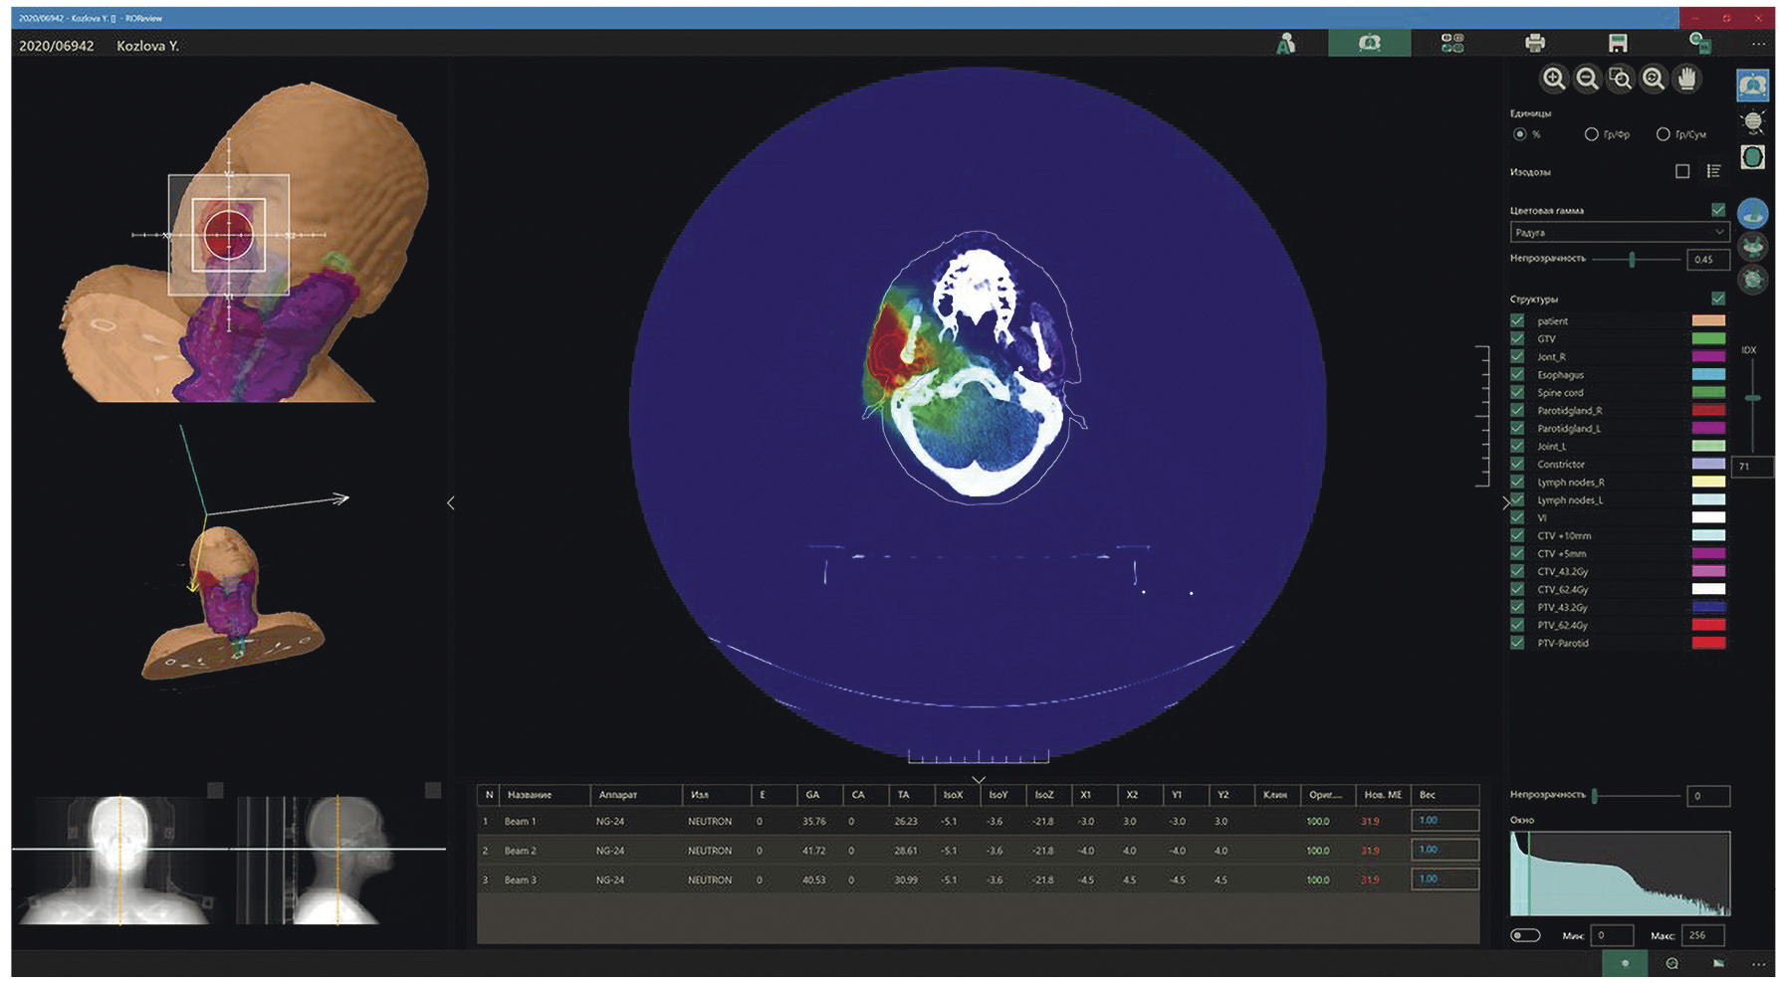The image size is (1779, 983).
Task: Click the zoom in magnifier icon
Action: click(x=1553, y=80)
